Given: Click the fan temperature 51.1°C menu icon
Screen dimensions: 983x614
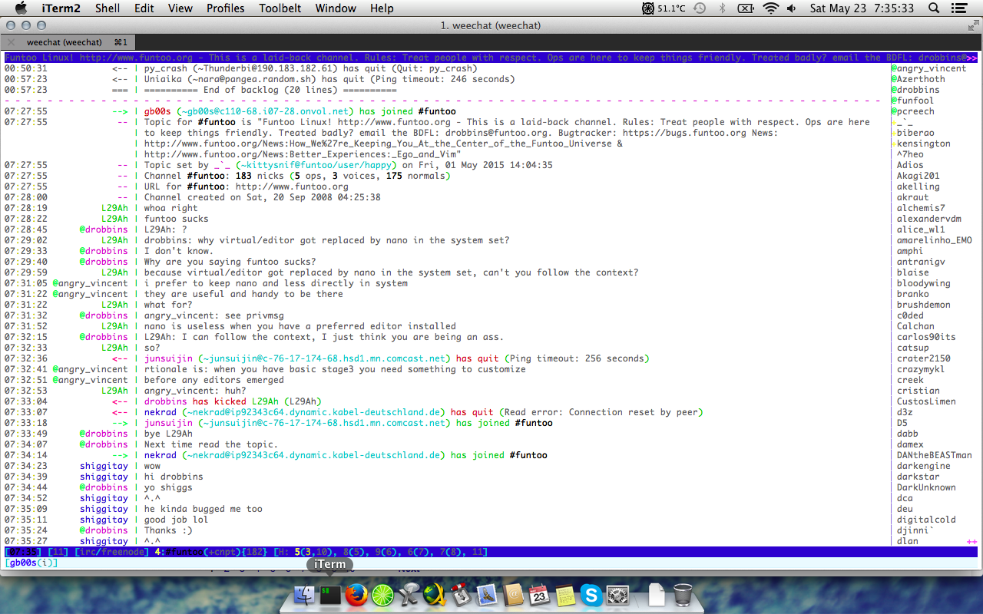Looking at the screenshot, I should [664, 8].
